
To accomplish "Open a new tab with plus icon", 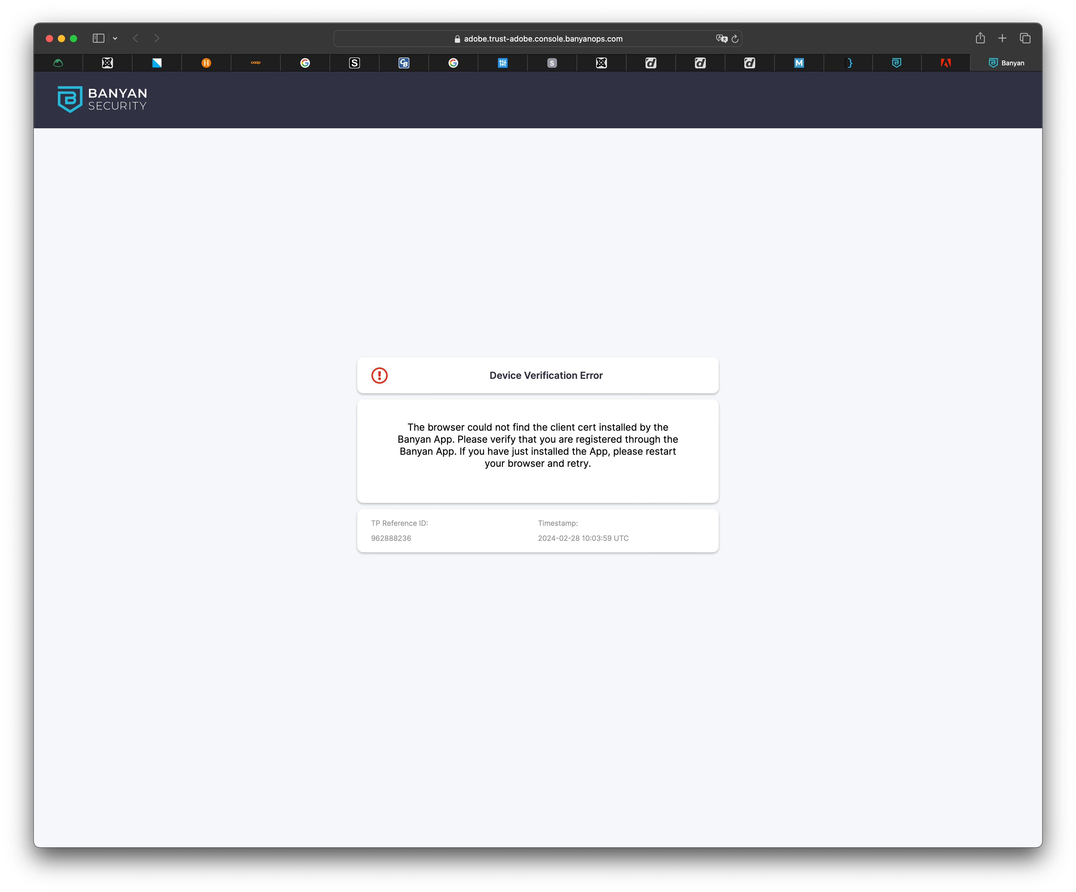I will [x=1002, y=39].
